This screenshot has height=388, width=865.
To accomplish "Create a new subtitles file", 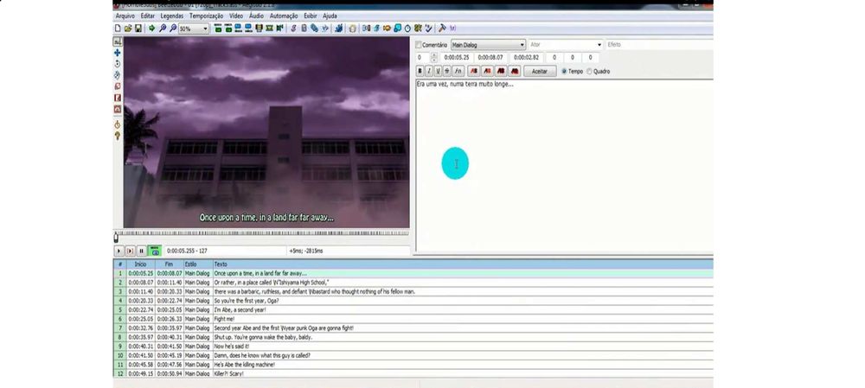I will (118, 29).
